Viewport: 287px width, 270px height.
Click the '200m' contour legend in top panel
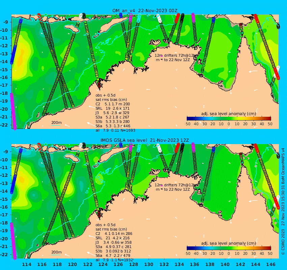(56, 123)
